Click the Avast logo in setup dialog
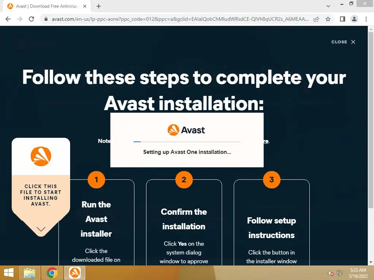374x280 pixels. [x=186, y=130]
